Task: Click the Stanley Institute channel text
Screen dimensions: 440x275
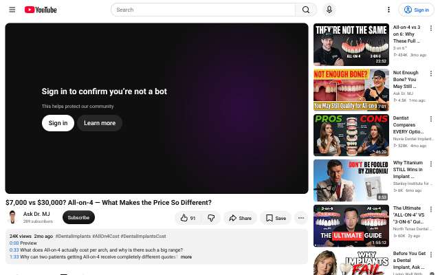Action: [412, 184]
